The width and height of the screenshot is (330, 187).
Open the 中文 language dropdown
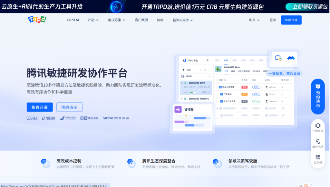click(254, 20)
